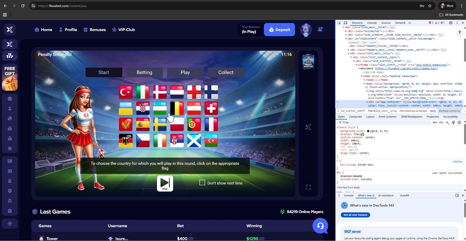
Task: Expand the head element node
Action: (x=364, y=80)
